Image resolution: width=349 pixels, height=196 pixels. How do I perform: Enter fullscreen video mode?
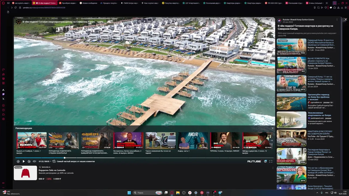[x=271, y=161]
